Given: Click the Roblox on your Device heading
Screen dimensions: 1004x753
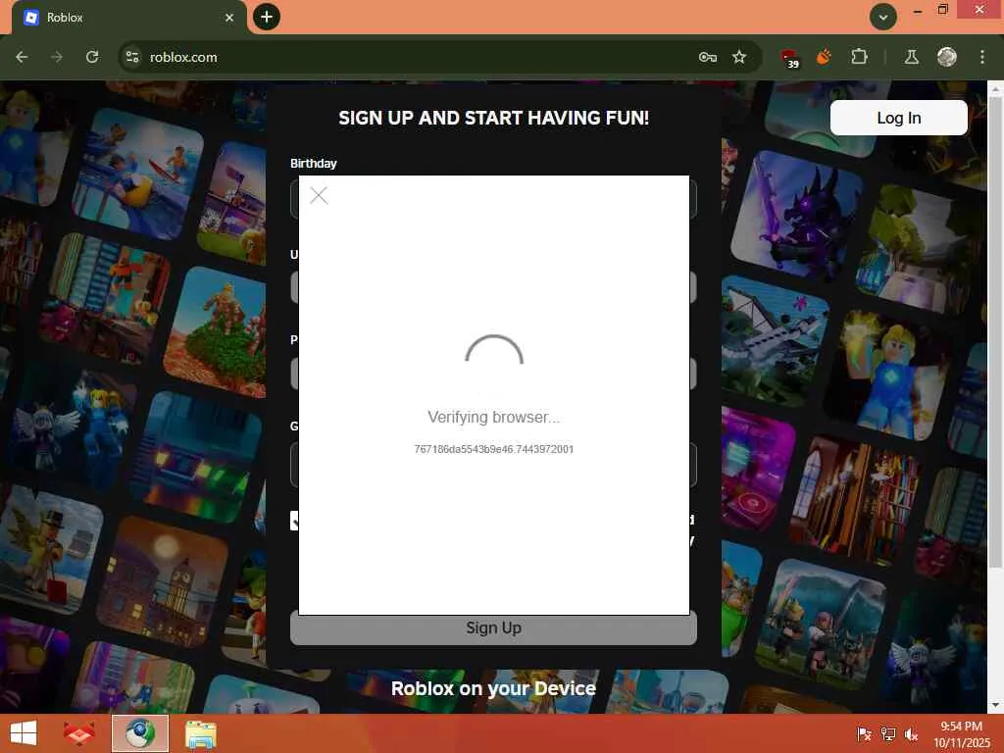Looking at the screenshot, I should [x=493, y=688].
